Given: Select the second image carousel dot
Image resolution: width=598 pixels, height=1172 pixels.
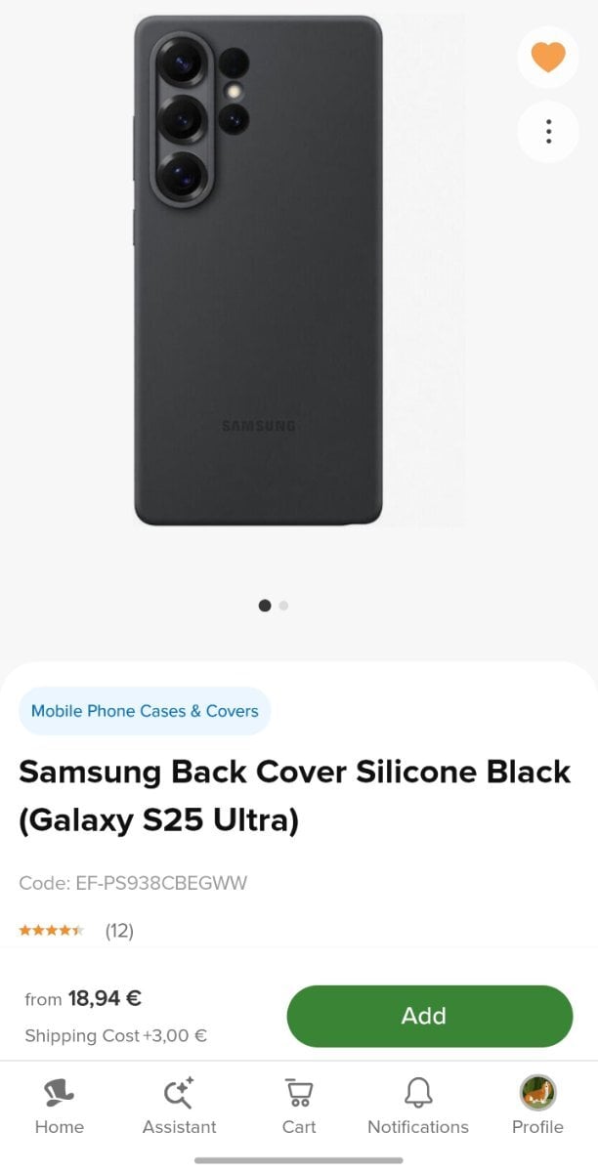Looking at the screenshot, I should pyautogui.click(x=283, y=606).
